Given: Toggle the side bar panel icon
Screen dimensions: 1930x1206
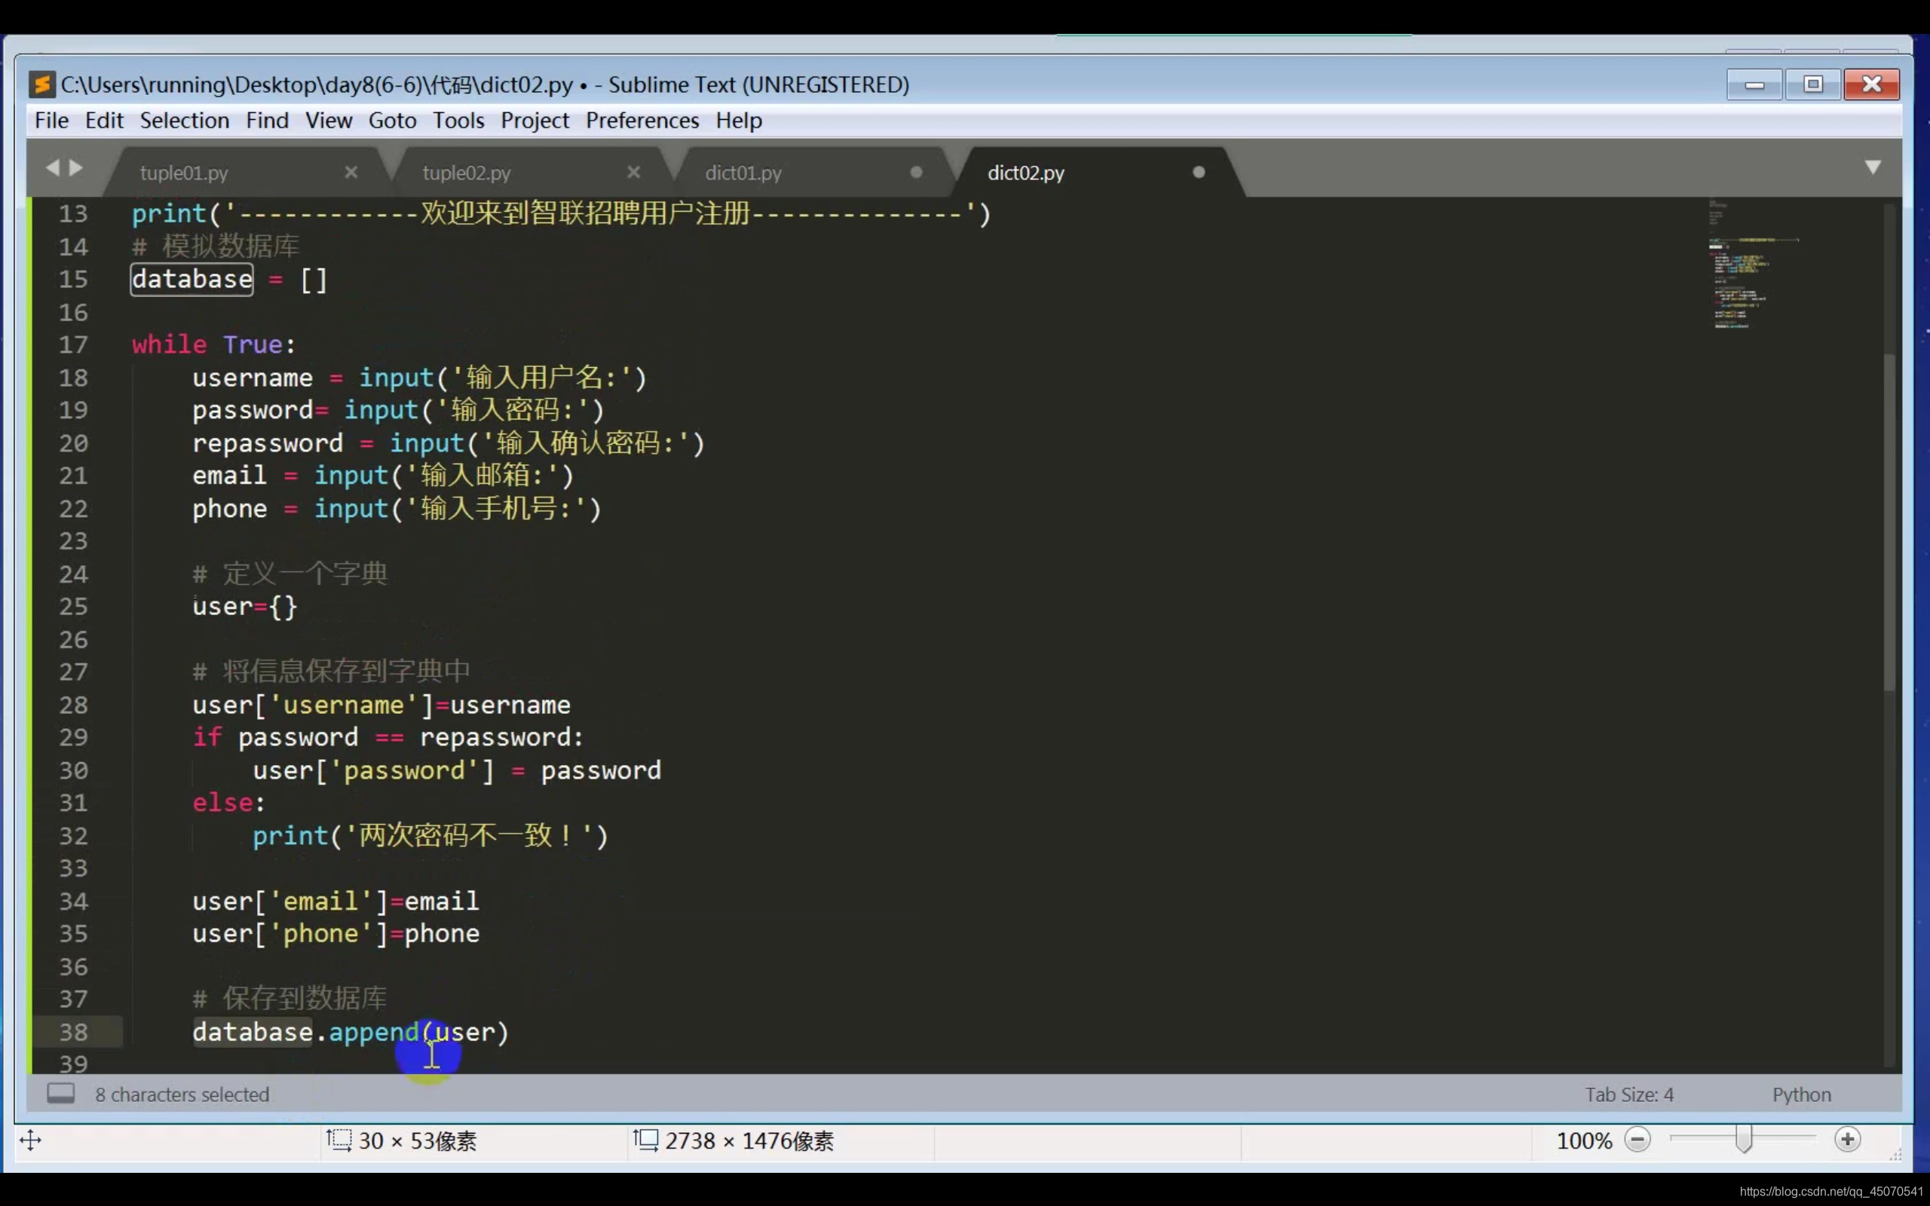Looking at the screenshot, I should [60, 1094].
